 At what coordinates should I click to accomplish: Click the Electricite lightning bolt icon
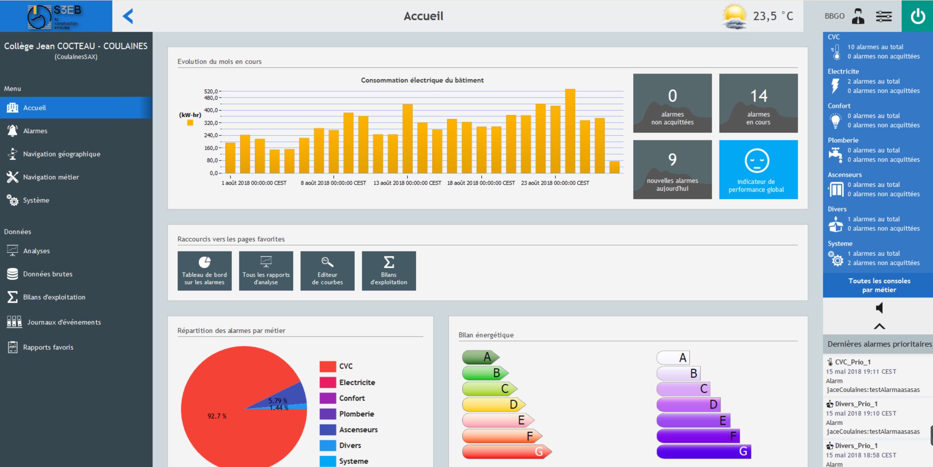(x=835, y=86)
